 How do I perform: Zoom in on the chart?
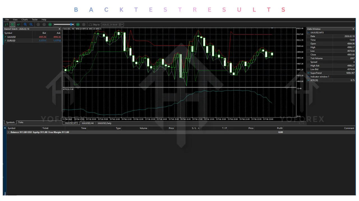[x=25, y=25]
